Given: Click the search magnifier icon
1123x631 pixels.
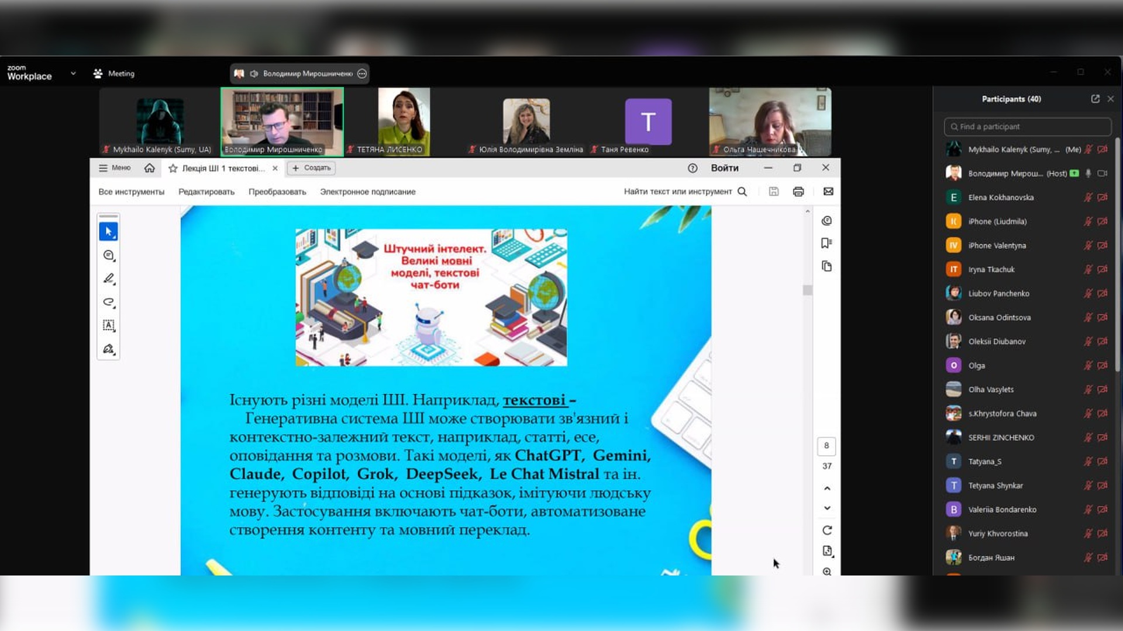Looking at the screenshot, I should (742, 192).
